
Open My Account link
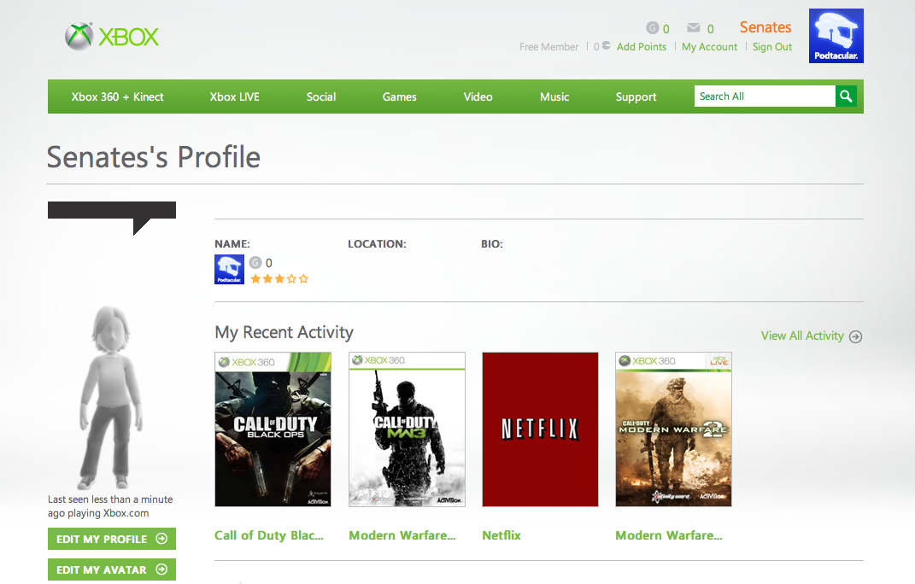click(x=710, y=47)
